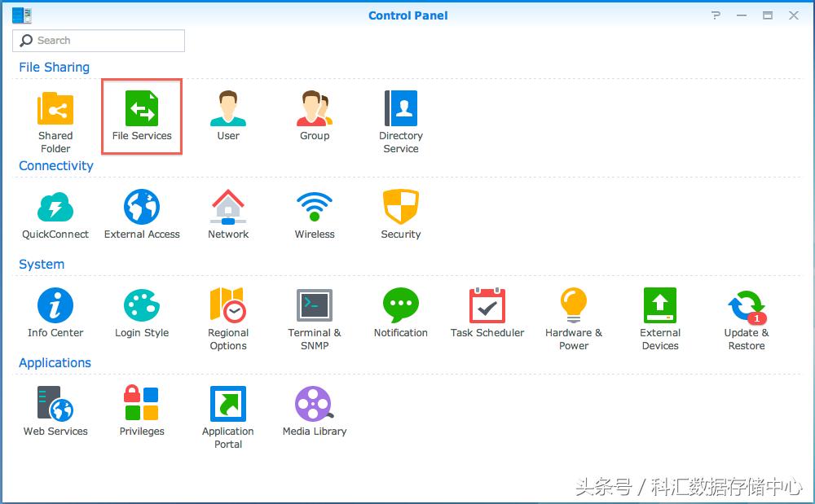Open External Devices

pyautogui.click(x=660, y=319)
